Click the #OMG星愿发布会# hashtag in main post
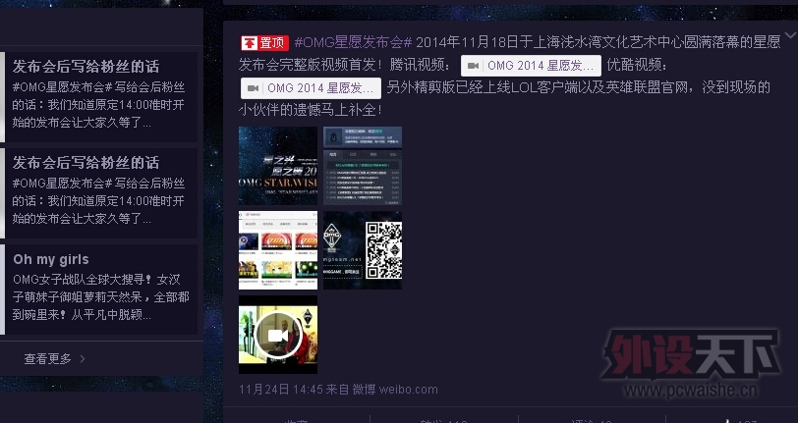The image size is (798, 423). coord(353,43)
